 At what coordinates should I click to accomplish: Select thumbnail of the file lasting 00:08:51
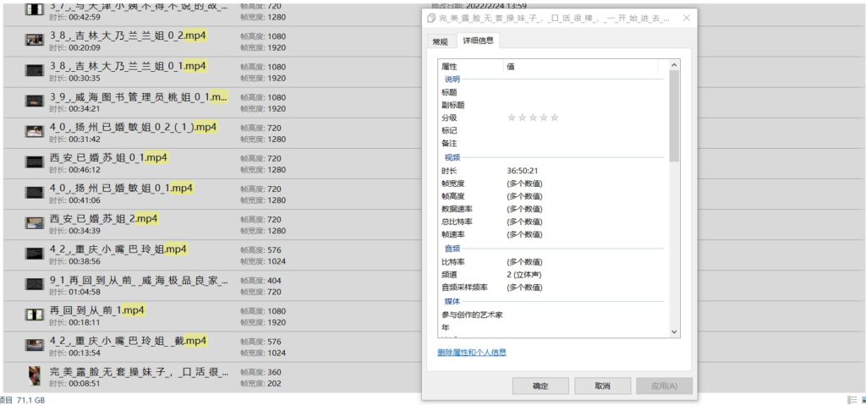34,375
